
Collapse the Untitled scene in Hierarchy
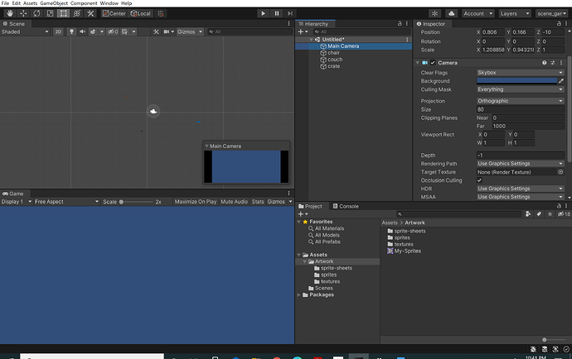tap(311, 40)
